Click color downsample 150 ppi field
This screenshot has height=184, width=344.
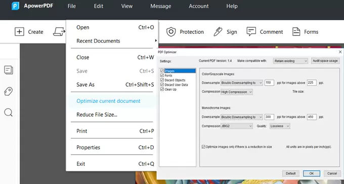point(269,83)
